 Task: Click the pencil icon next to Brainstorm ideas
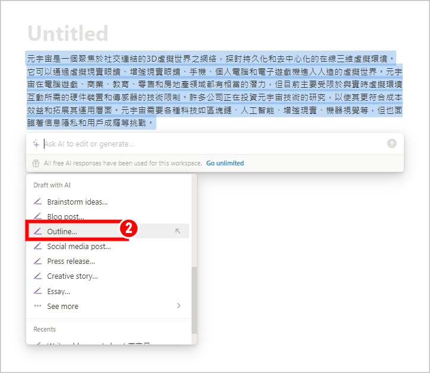pos(37,202)
